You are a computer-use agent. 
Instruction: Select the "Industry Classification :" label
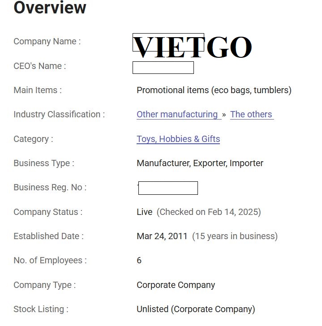(59, 114)
